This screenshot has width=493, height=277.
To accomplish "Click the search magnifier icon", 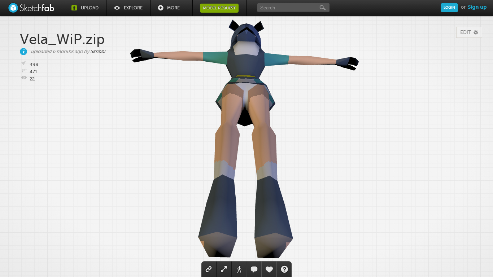I will pos(322,8).
